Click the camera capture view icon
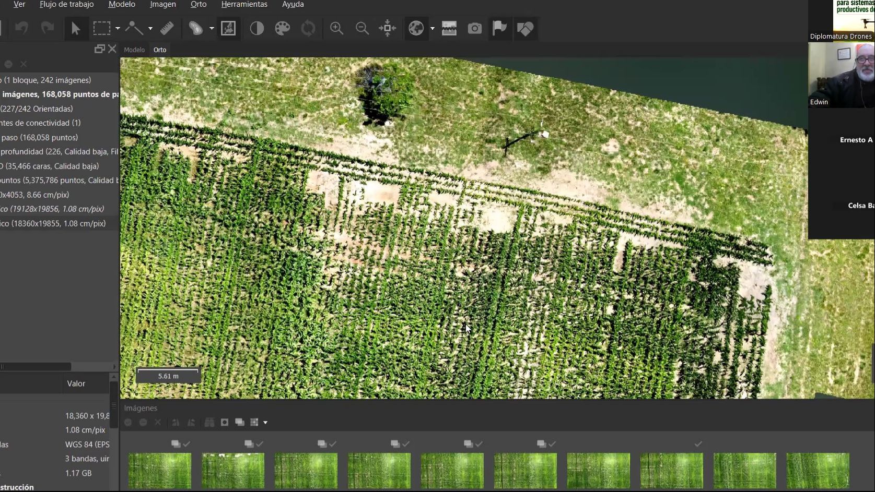 pos(475,28)
